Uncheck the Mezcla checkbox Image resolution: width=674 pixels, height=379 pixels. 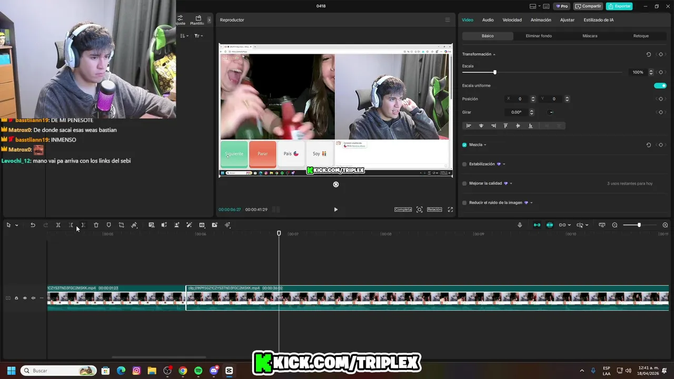coord(464,145)
